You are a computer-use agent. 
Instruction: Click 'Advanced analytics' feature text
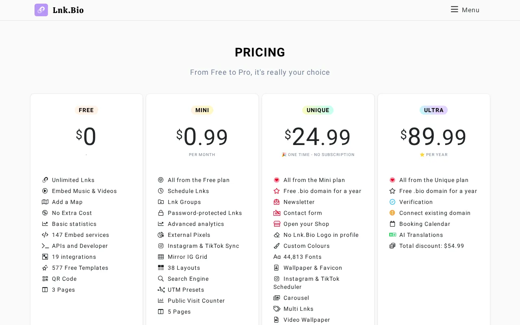pos(196,224)
